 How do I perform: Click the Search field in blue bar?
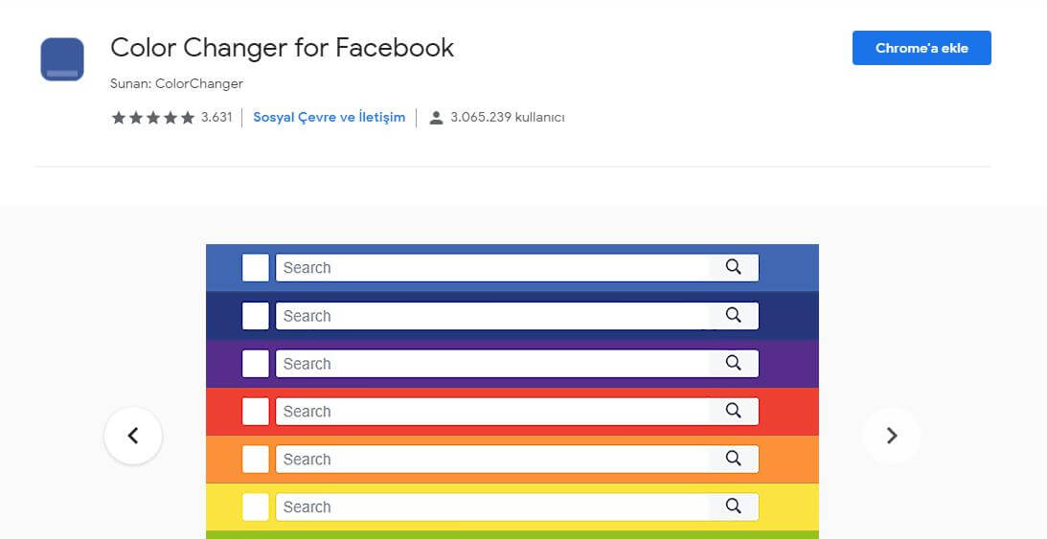492,268
